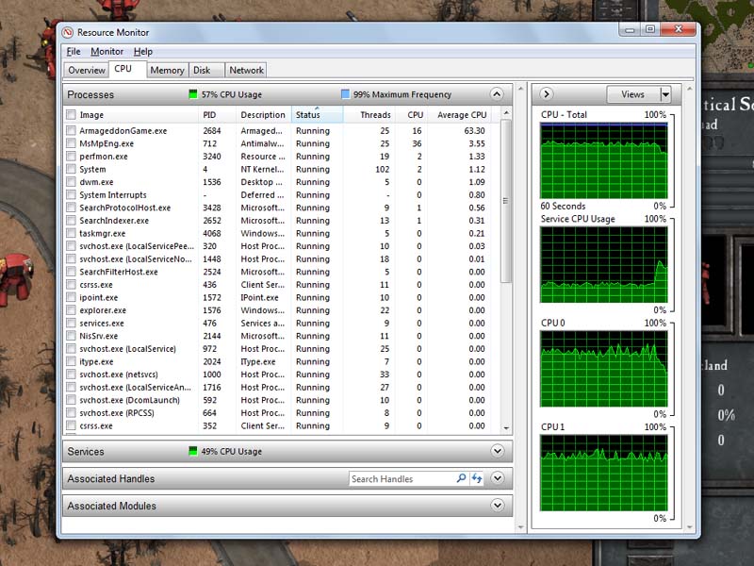Click the CPU 0 usage graph

coord(604,369)
